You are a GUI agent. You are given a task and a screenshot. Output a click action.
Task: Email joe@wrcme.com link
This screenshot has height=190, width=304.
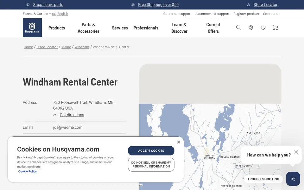click(x=68, y=127)
